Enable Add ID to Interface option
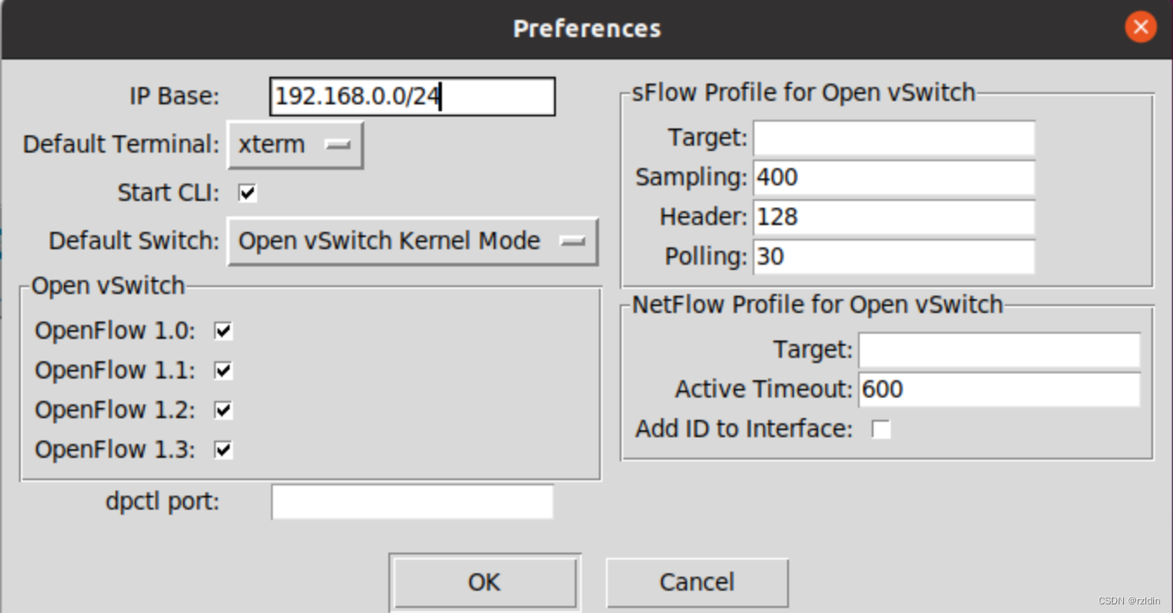 coord(881,428)
